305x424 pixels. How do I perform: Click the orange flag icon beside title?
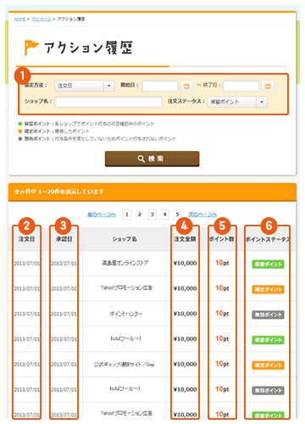point(31,47)
